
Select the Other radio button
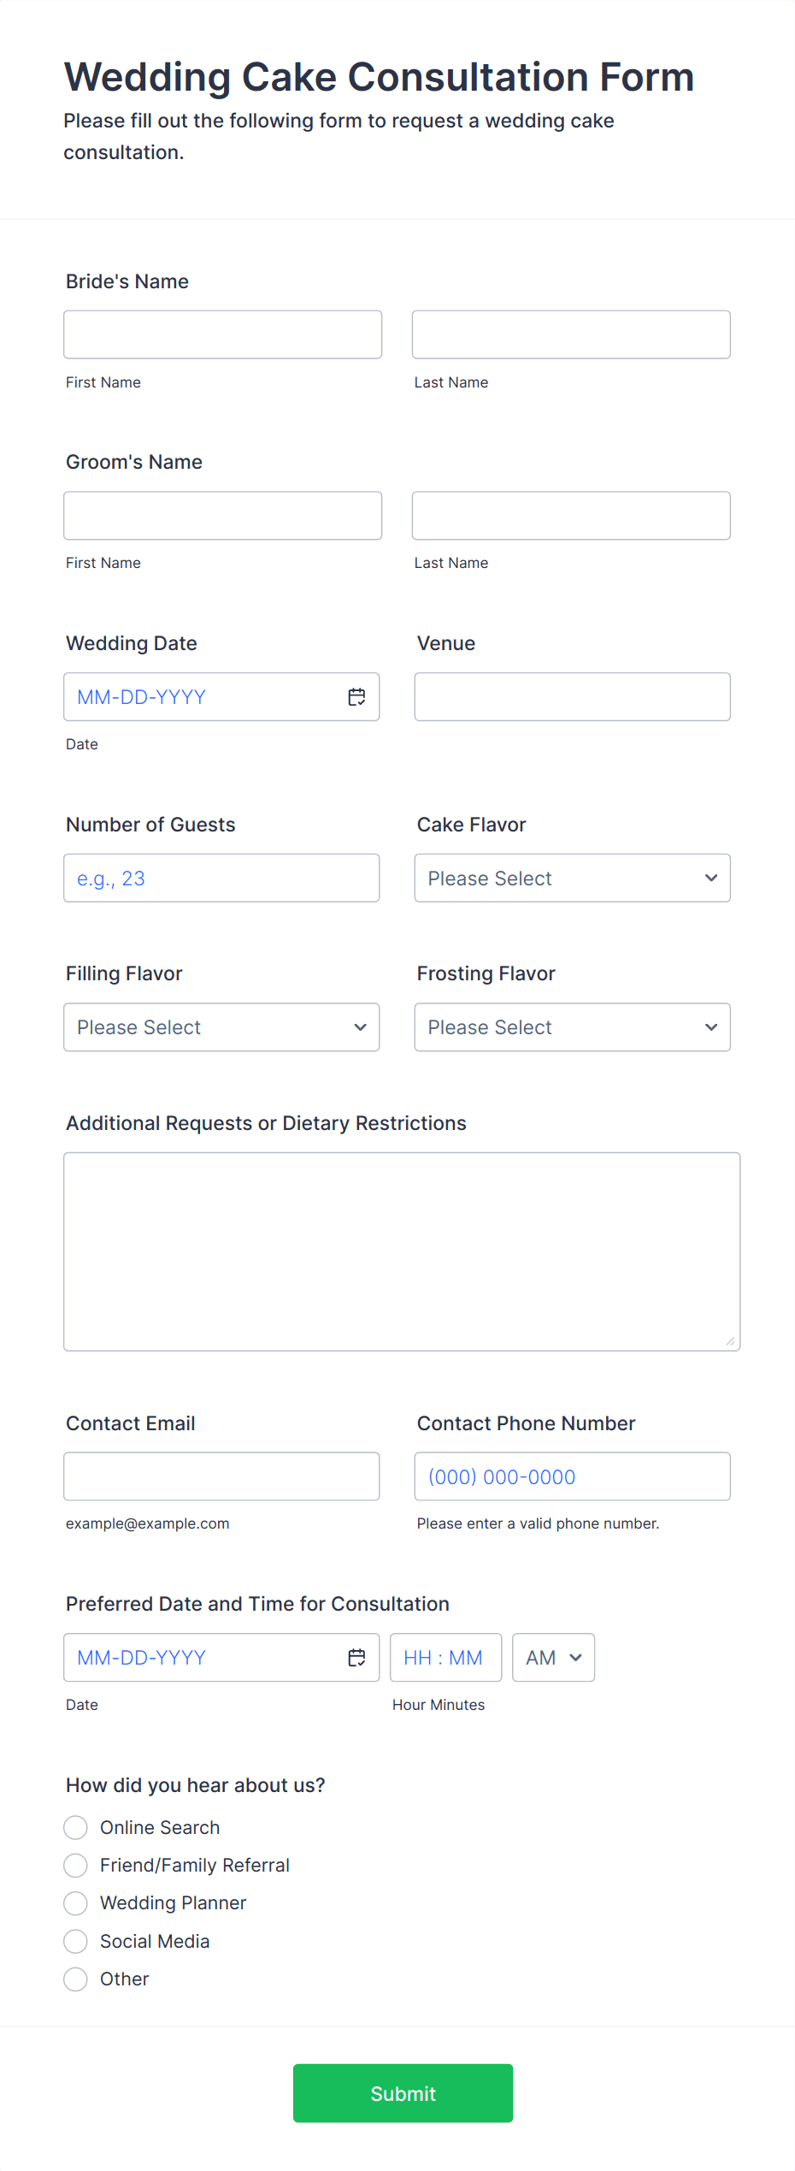[x=75, y=1979]
